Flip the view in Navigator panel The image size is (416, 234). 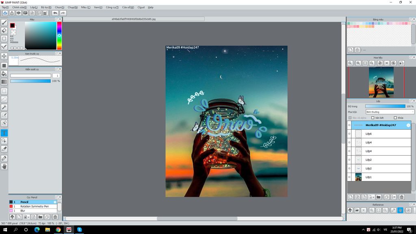point(402,63)
